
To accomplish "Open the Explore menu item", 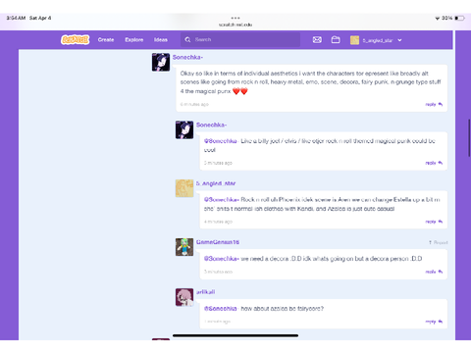I will click(134, 39).
